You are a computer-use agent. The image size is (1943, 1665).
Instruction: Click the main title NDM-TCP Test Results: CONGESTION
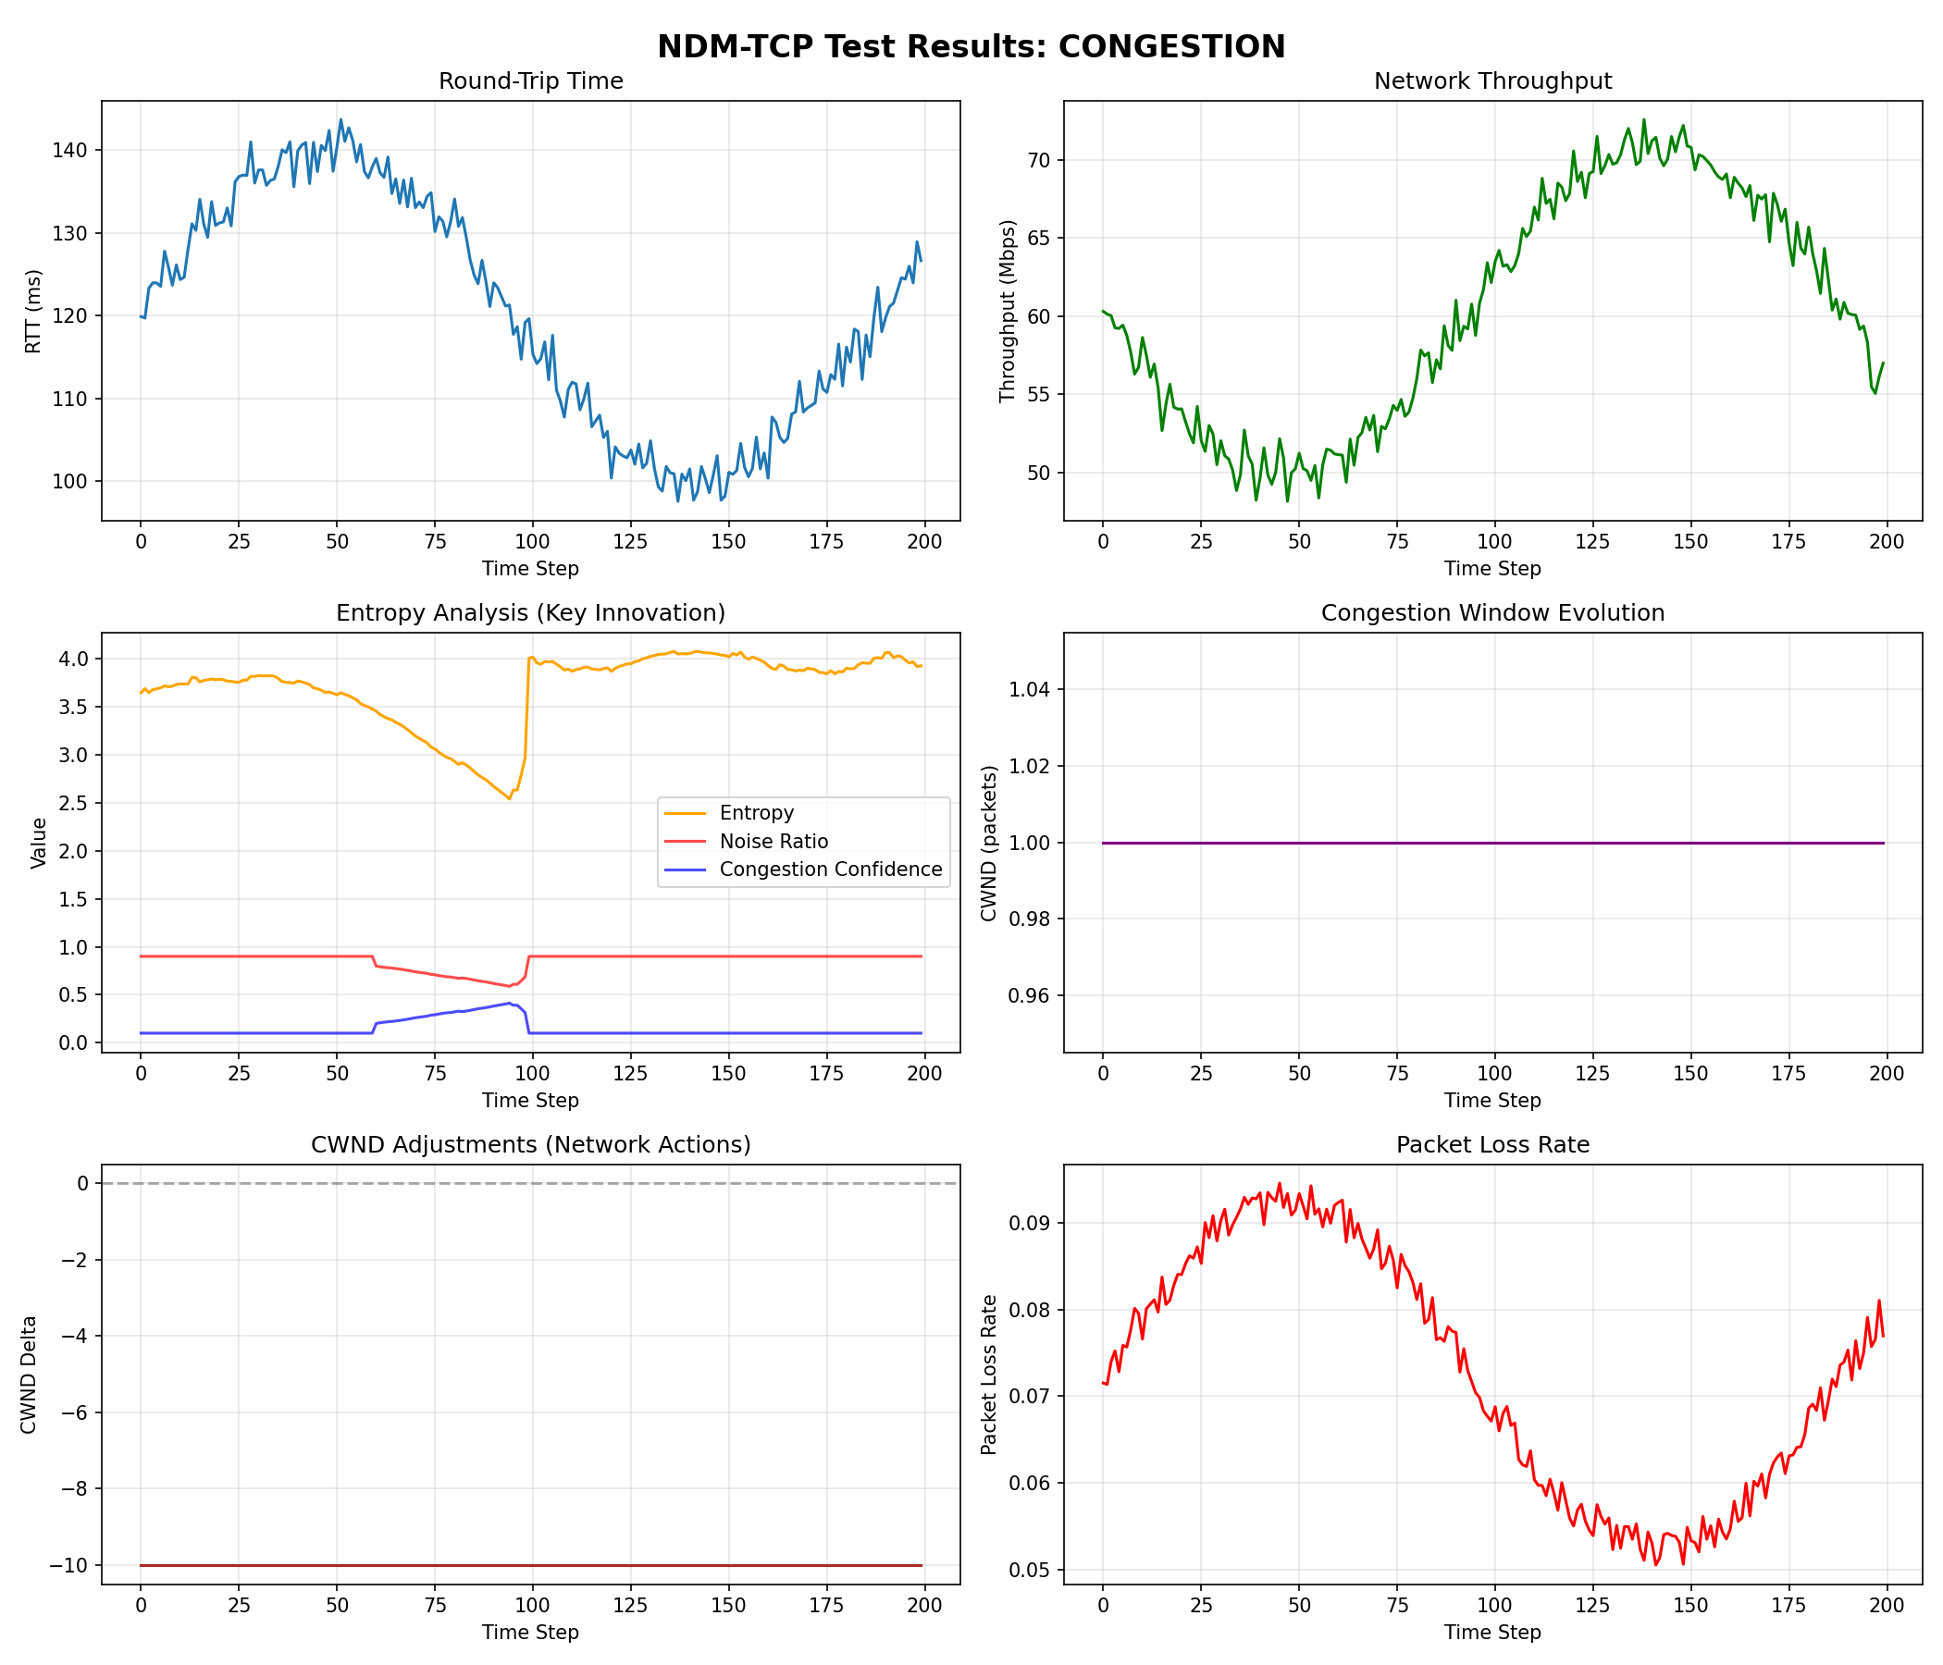[971, 47]
